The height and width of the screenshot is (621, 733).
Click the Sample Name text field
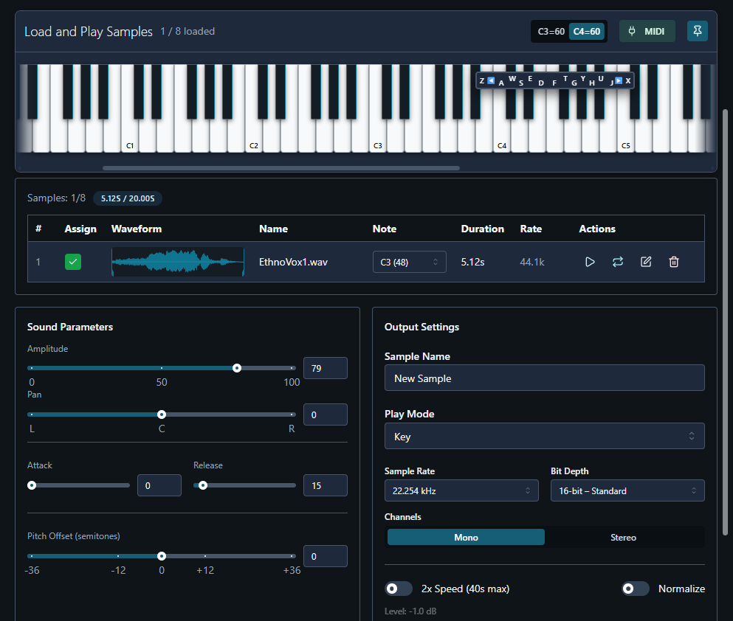544,378
